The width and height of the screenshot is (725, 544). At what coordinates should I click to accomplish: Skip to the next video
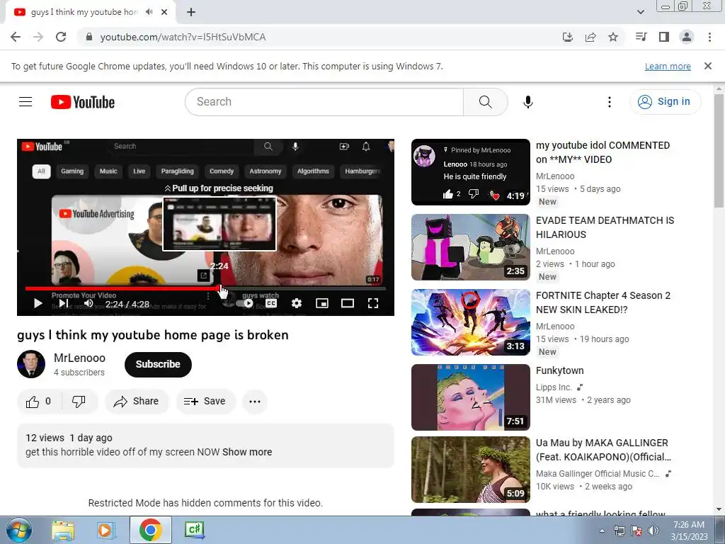click(64, 303)
